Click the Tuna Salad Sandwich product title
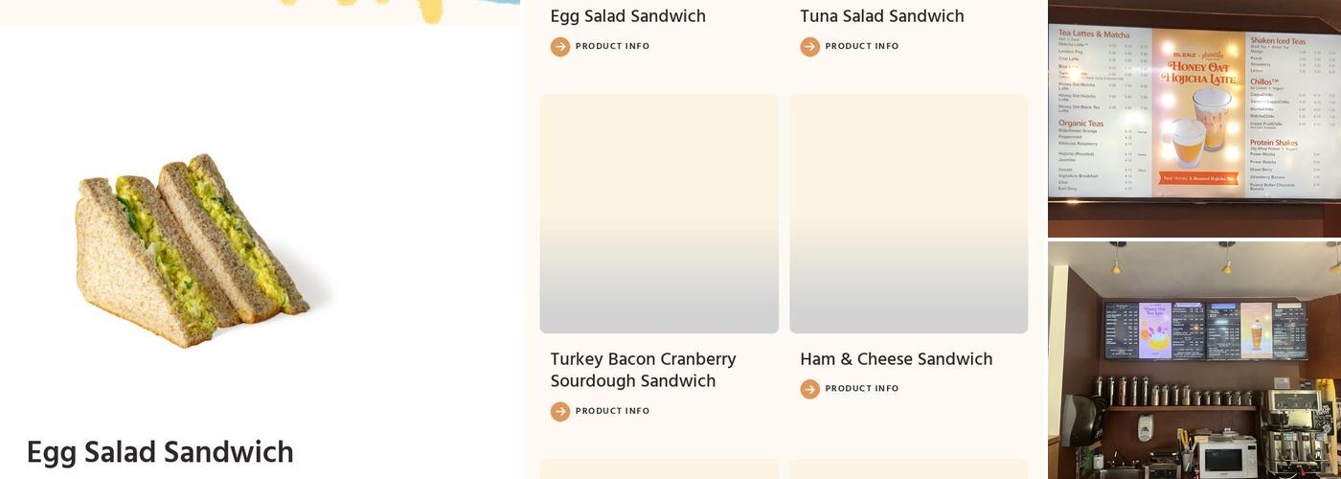Image resolution: width=1341 pixels, height=479 pixels. click(x=881, y=16)
